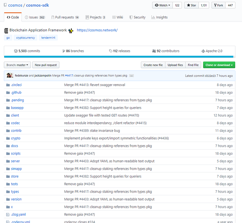Open the cosmos organization link

[15, 5]
